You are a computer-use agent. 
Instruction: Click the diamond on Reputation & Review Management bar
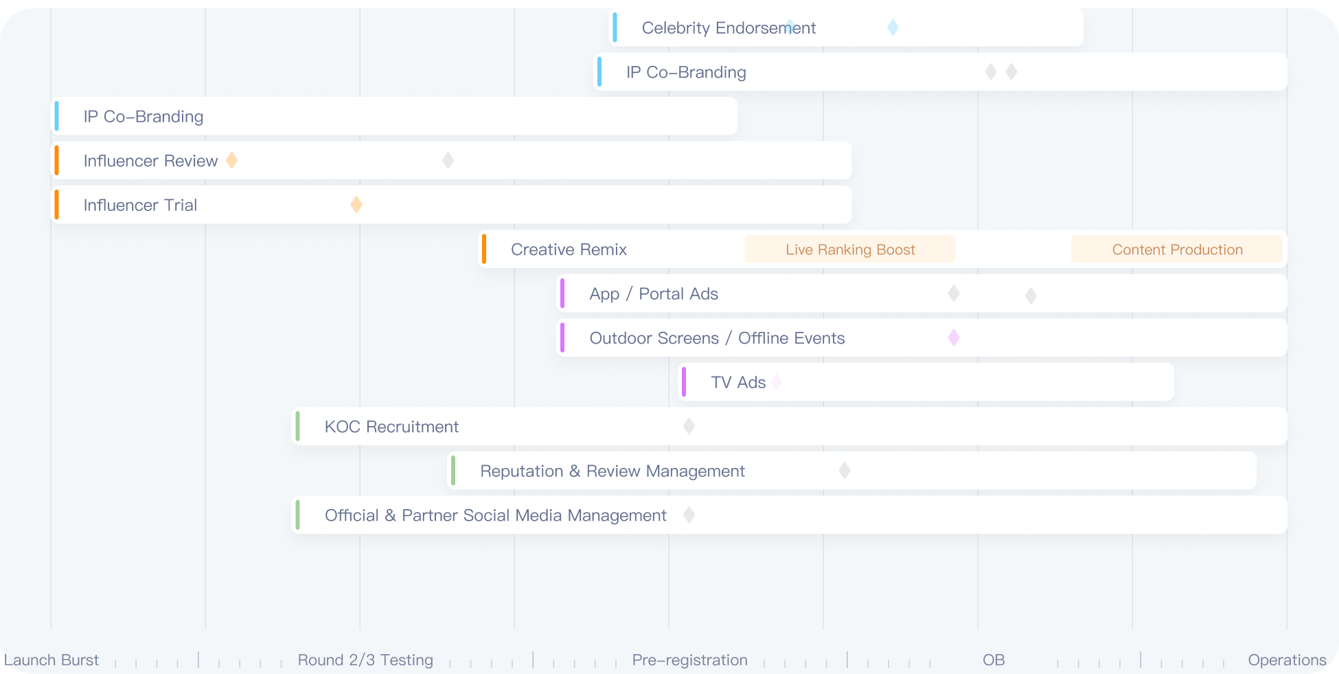pos(845,471)
